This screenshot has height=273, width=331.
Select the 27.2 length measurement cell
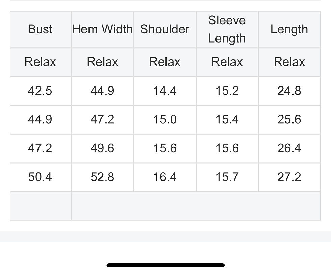[289, 177]
